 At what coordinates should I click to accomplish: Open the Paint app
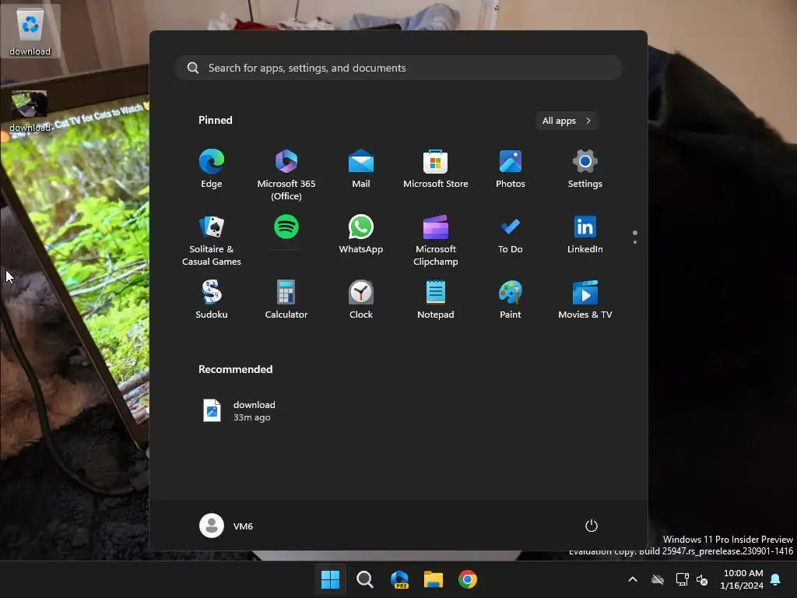pos(511,300)
